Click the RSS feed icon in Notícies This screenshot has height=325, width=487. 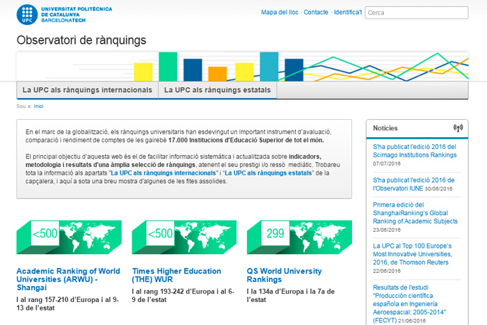tap(457, 128)
